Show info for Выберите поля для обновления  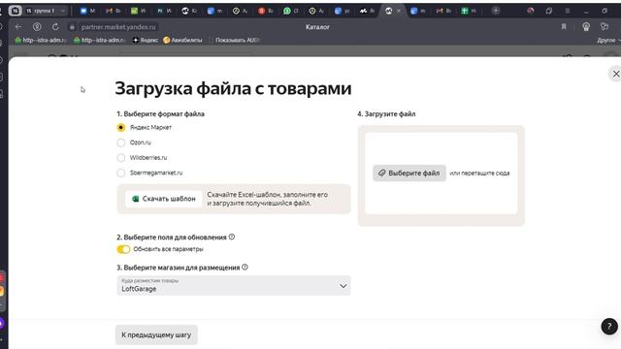click(x=232, y=237)
